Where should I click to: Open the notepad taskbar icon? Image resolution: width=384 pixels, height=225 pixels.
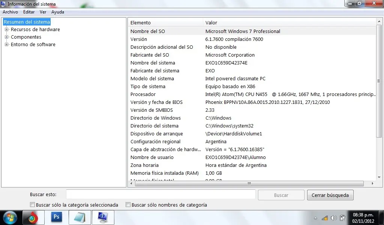click(79, 217)
